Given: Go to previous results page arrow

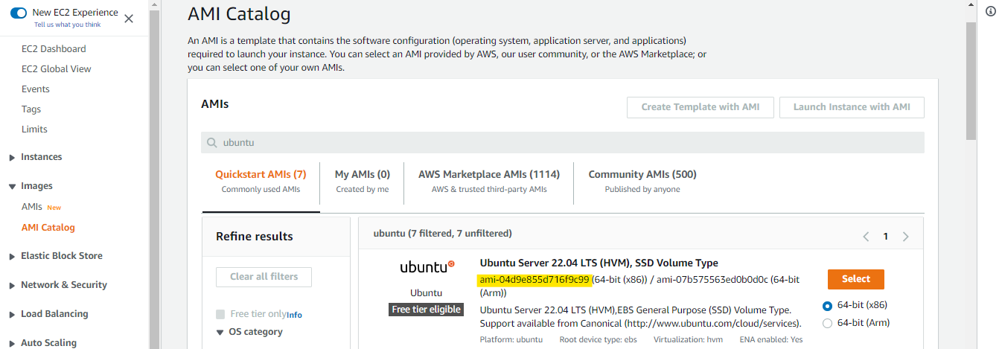Looking at the screenshot, I should click(866, 237).
